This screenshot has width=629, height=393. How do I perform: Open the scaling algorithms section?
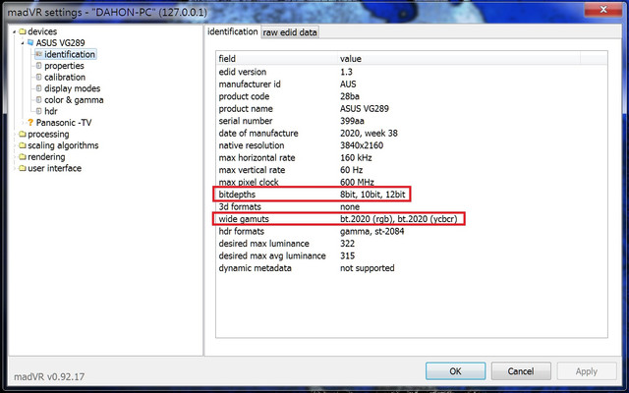coord(63,145)
